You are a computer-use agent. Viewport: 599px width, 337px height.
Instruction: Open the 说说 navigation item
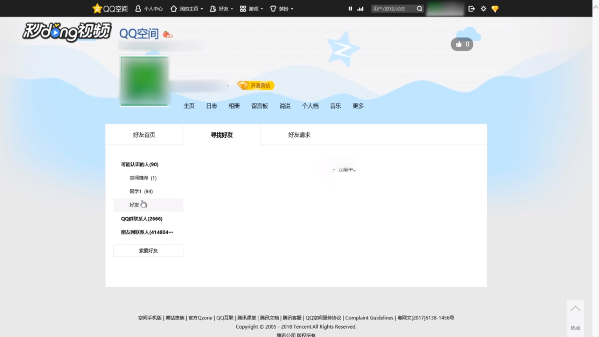285,106
